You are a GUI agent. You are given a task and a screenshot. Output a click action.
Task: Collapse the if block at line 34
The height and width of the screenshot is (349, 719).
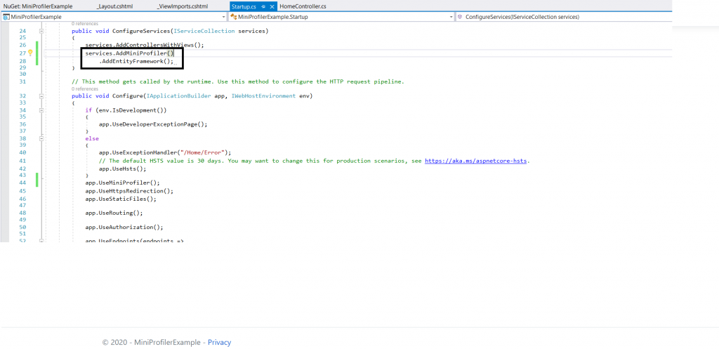tap(41, 110)
